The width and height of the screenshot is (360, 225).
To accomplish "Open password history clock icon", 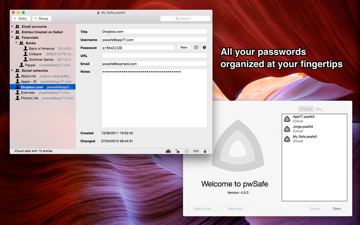I will coord(196,47).
